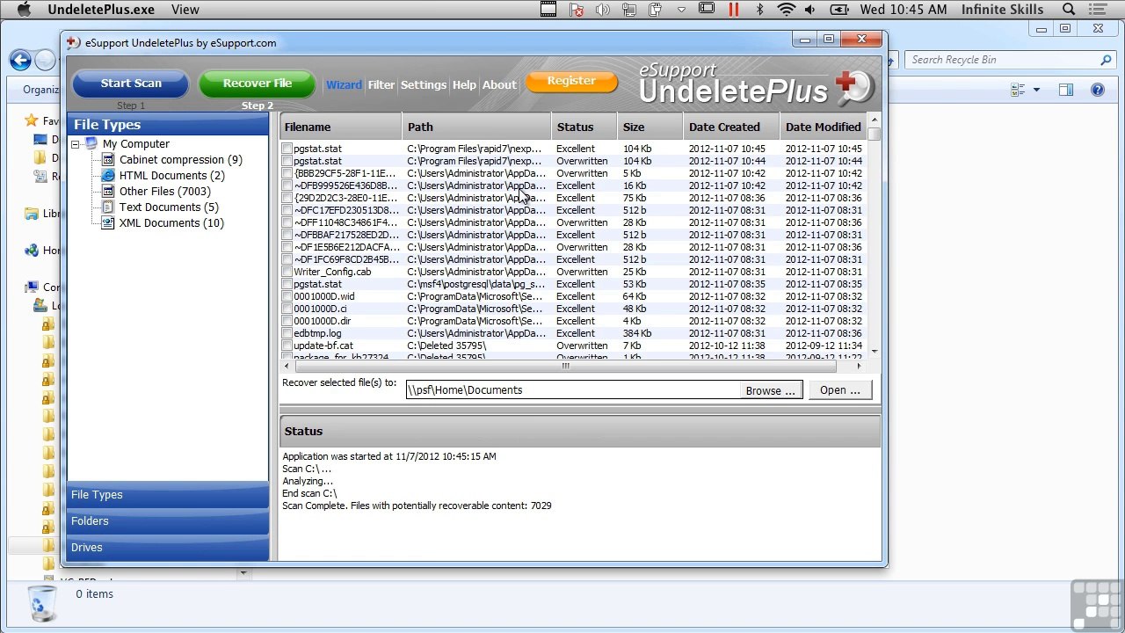Click the clock showing Wed 10:45 AM

coord(904,10)
